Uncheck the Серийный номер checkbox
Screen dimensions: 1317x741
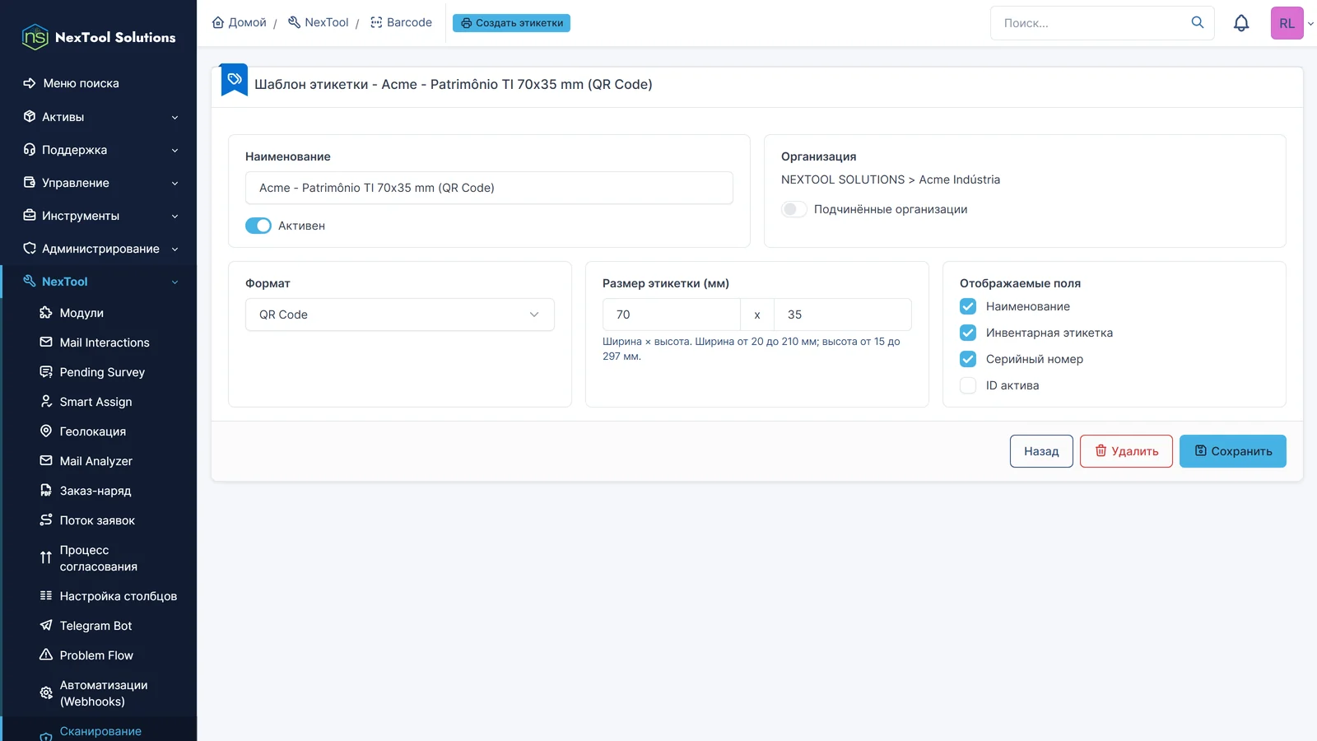[968, 359]
